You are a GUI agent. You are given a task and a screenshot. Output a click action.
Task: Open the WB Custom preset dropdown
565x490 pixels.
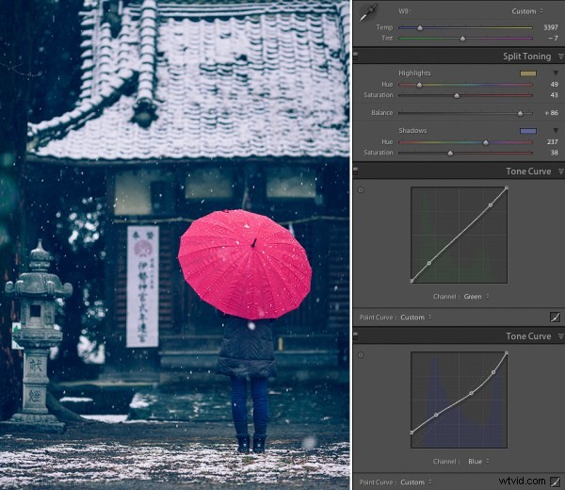pyautogui.click(x=527, y=11)
